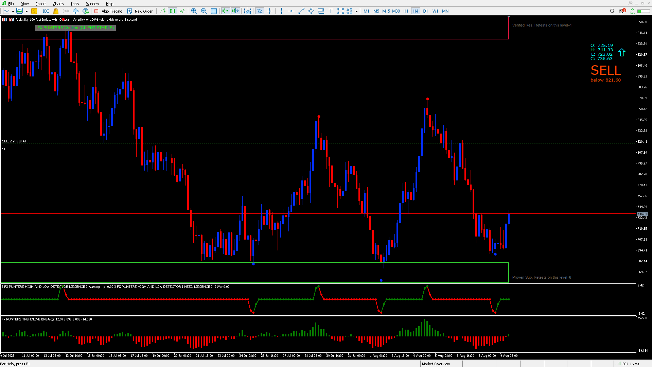Toggle Algo Trading on
This screenshot has height=367, width=652.
pos(108,11)
